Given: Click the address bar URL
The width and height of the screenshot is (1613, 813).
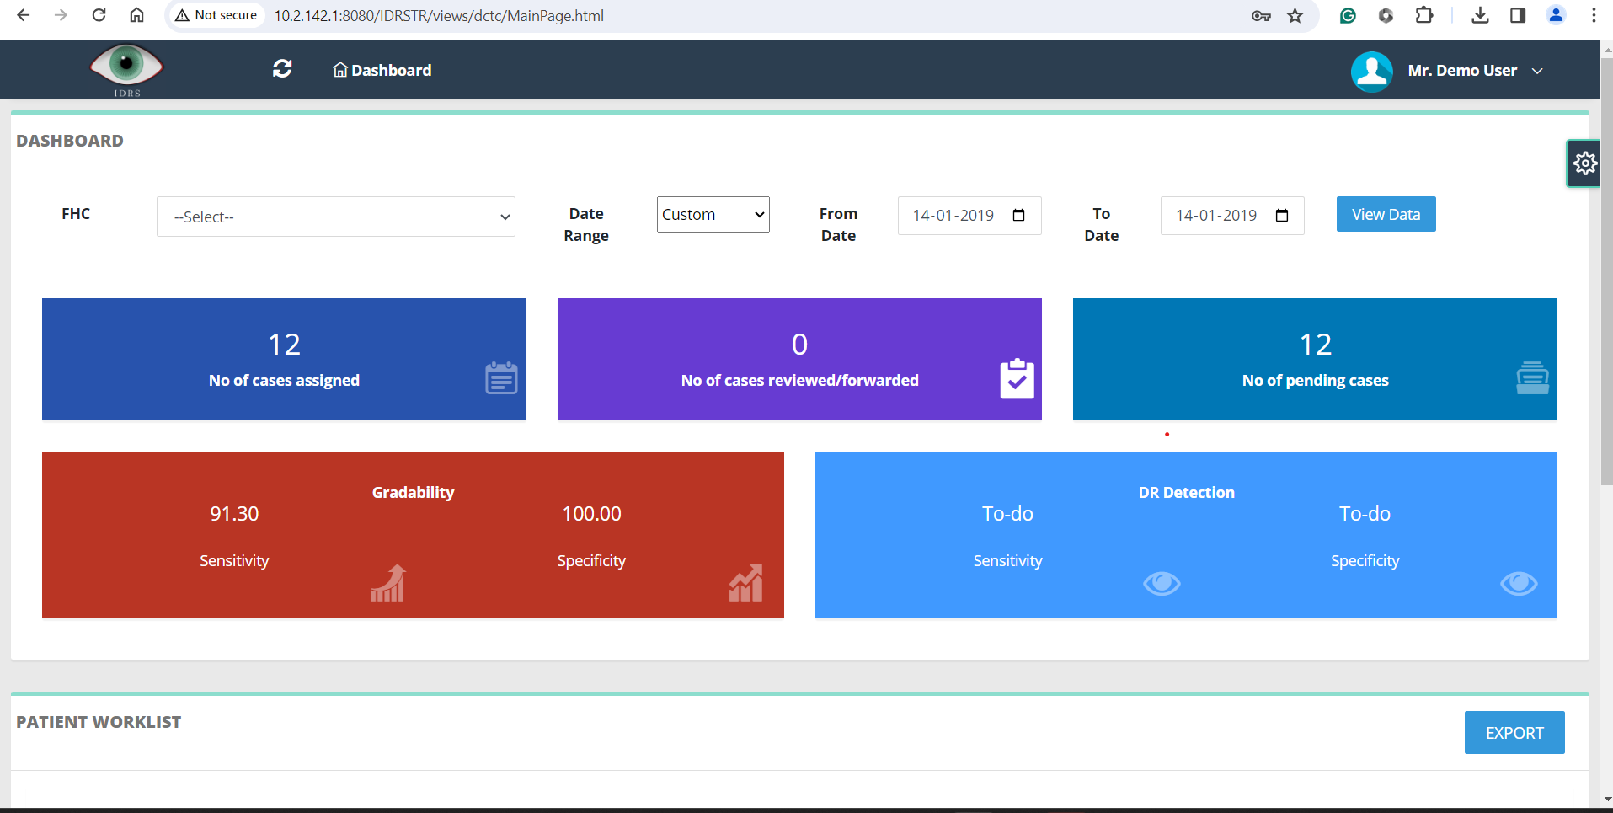Looking at the screenshot, I should click(439, 16).
